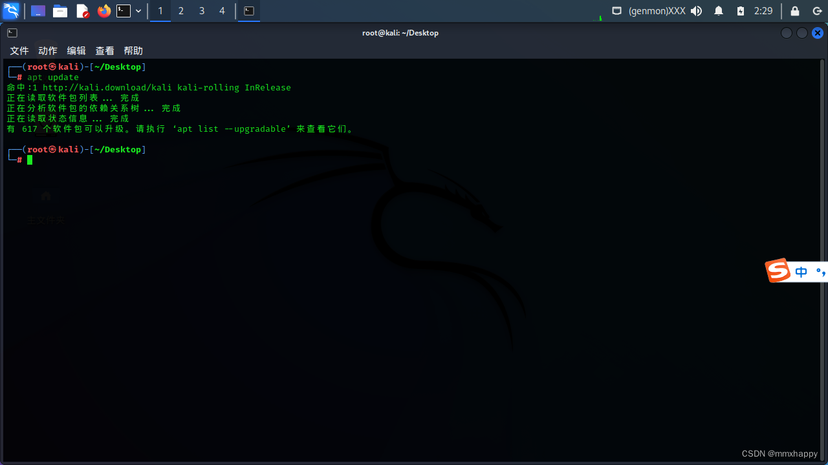Open terminal emulator launcher icon
Screen dimensions: 828x465
point(124,11)
